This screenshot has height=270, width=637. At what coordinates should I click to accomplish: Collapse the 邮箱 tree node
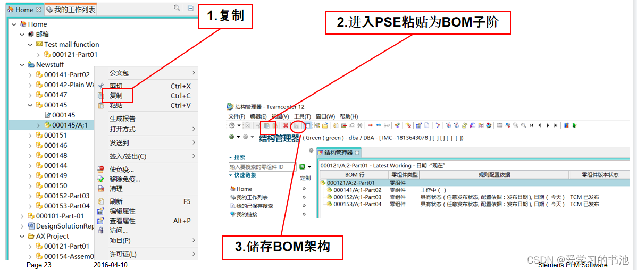22,35
